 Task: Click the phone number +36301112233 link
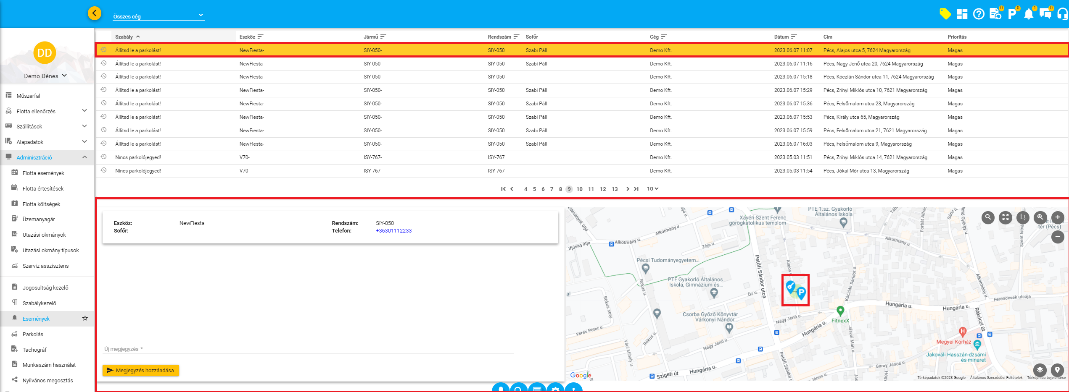click(x=393, y=231)
